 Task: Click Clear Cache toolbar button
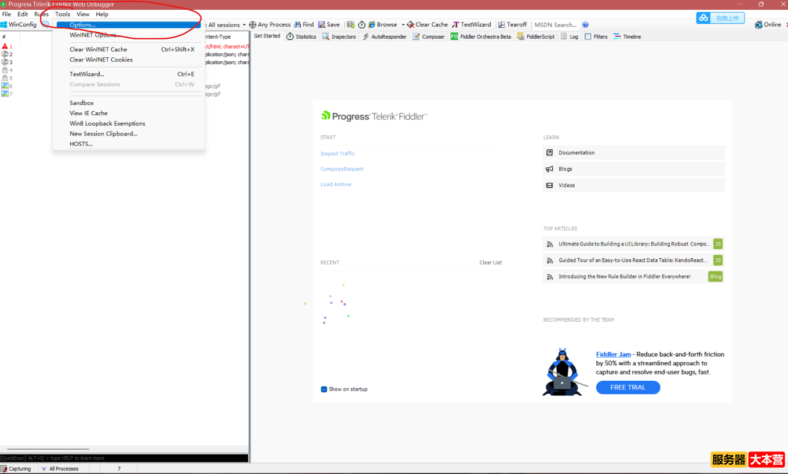point(427,25)
